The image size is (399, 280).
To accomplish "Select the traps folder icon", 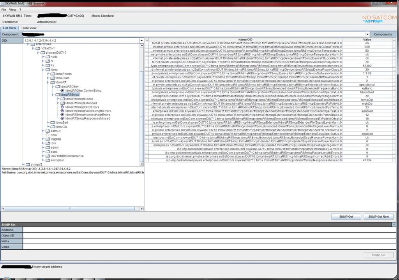I will click(48, 152).
